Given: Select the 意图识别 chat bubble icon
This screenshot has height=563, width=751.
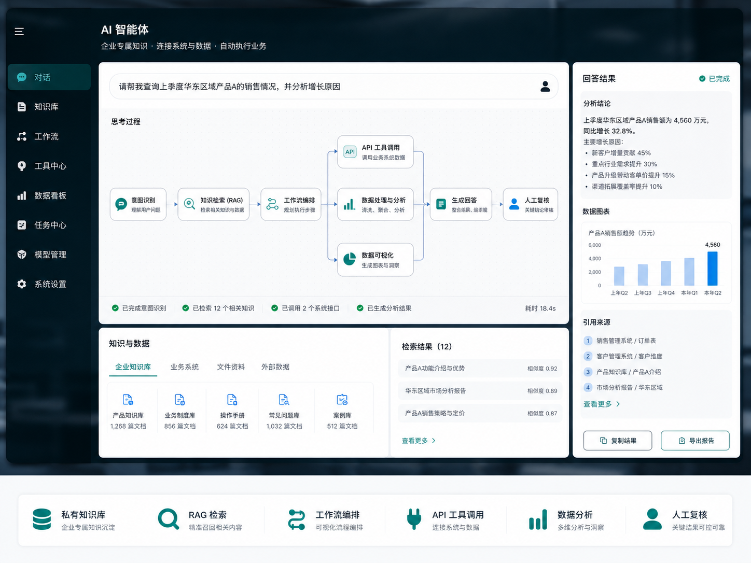Looking at the screenshot, I should pos(121,204).
